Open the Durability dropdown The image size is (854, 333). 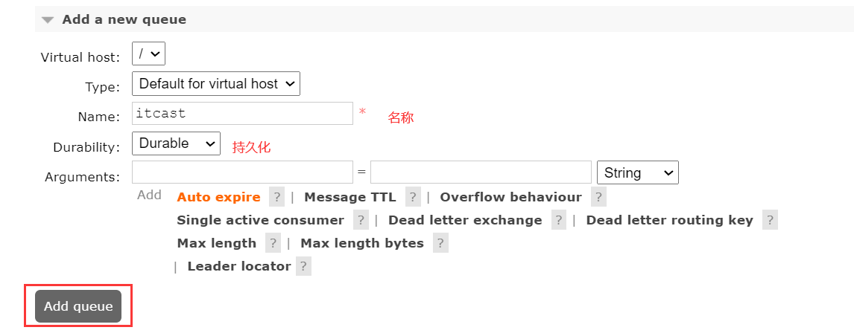pyautogui.click(x=176, y=143)
